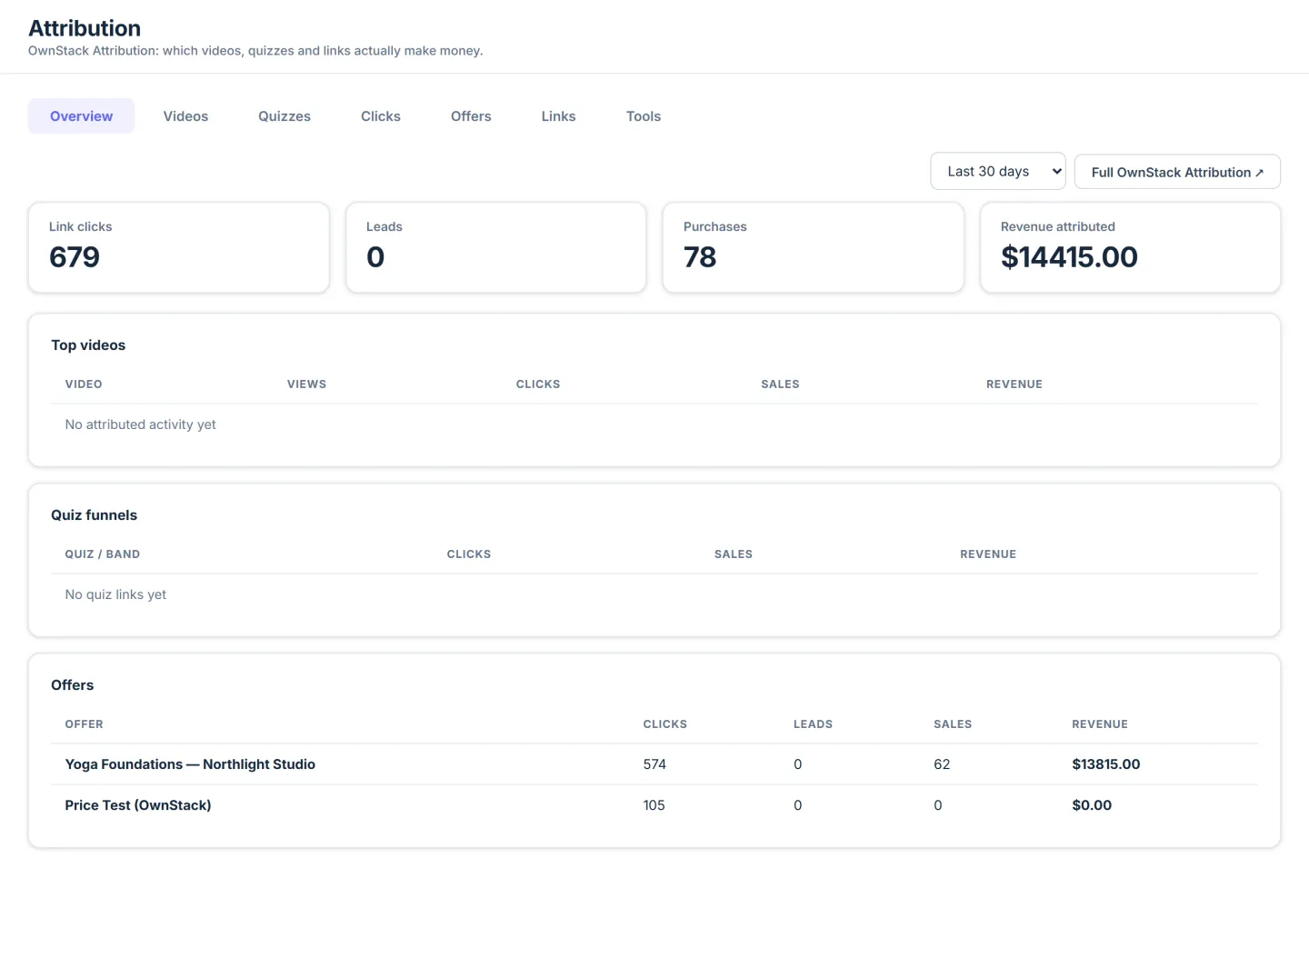1309x978 pixels.
Task: Click the $13815.00 revenue cell
Action: tap(1106, 764)
